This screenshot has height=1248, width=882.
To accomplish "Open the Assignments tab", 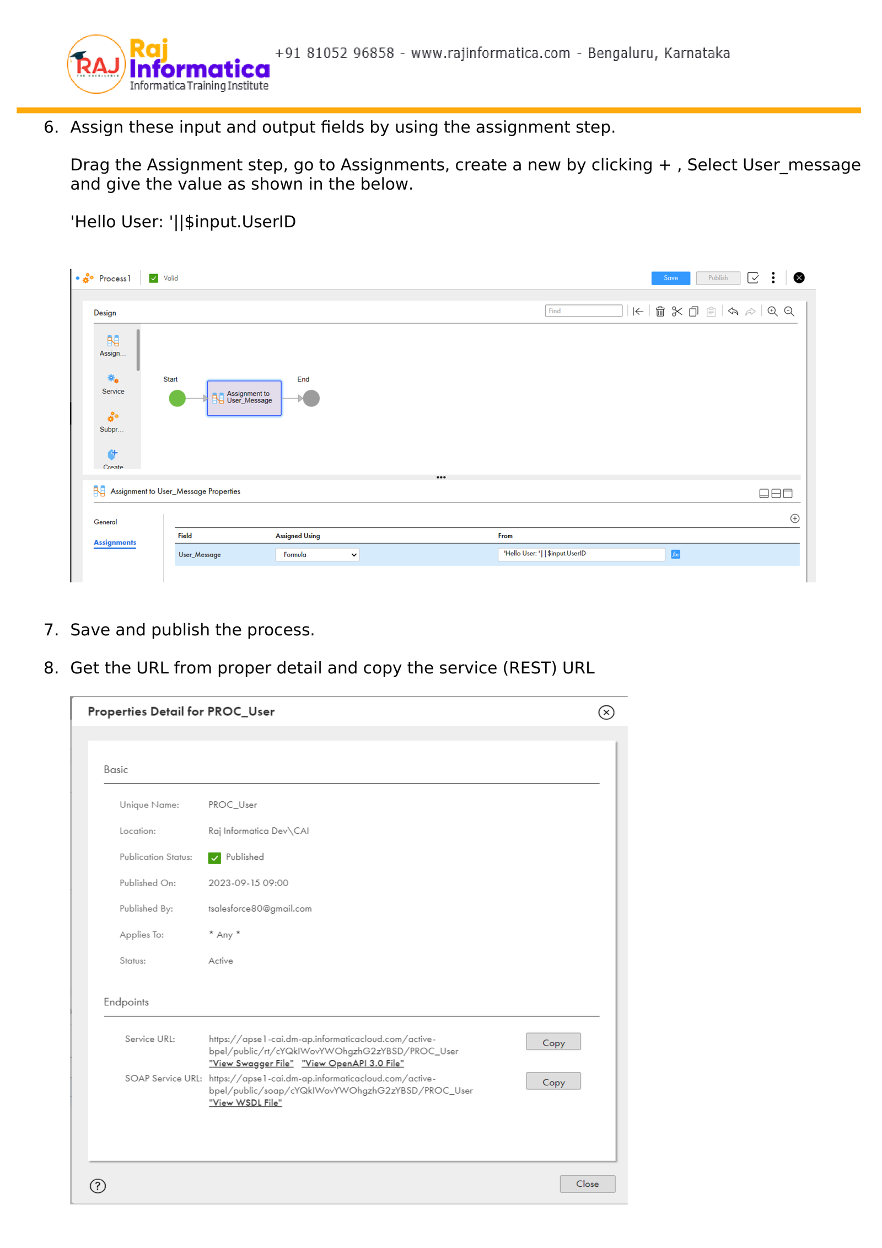I will coord(115,543).
